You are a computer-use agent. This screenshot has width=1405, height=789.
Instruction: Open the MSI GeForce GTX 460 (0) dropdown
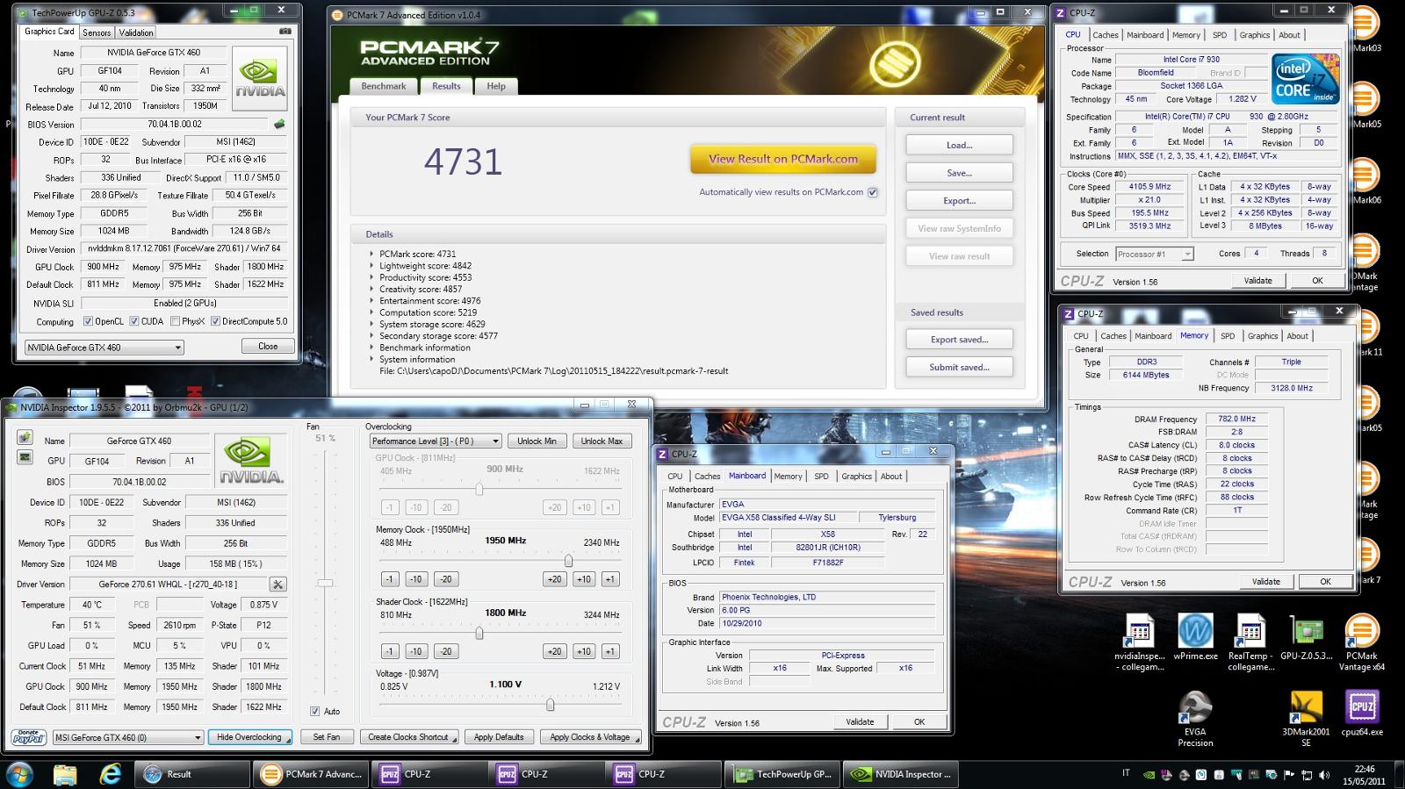128,737
